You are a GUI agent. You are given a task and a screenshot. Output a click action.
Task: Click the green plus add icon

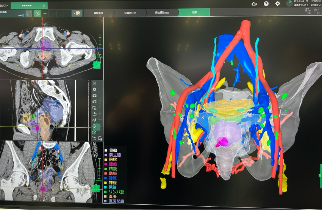coord(45,14)
